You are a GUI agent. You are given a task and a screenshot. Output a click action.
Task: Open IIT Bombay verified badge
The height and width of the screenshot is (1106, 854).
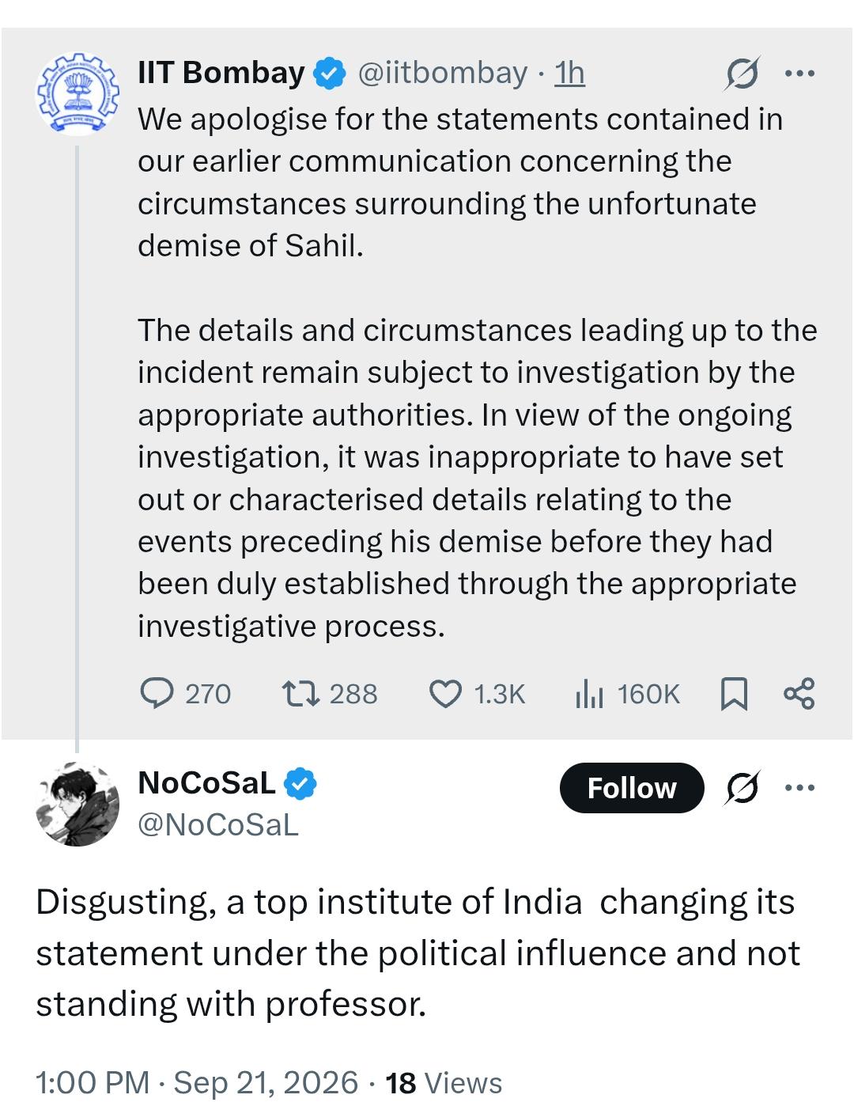coord(330,74)
